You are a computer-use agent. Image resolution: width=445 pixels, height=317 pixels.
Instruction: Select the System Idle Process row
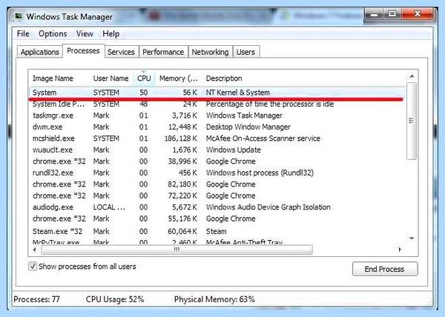point(217,104)
